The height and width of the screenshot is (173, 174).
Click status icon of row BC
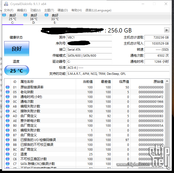(8, 149)
